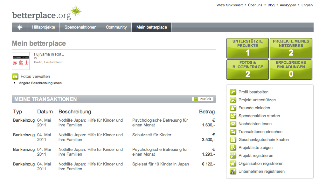Click the Profil bearbeiten link
Image resolution: width=319 pixels, height=182 pixels.
pos(253,92)
